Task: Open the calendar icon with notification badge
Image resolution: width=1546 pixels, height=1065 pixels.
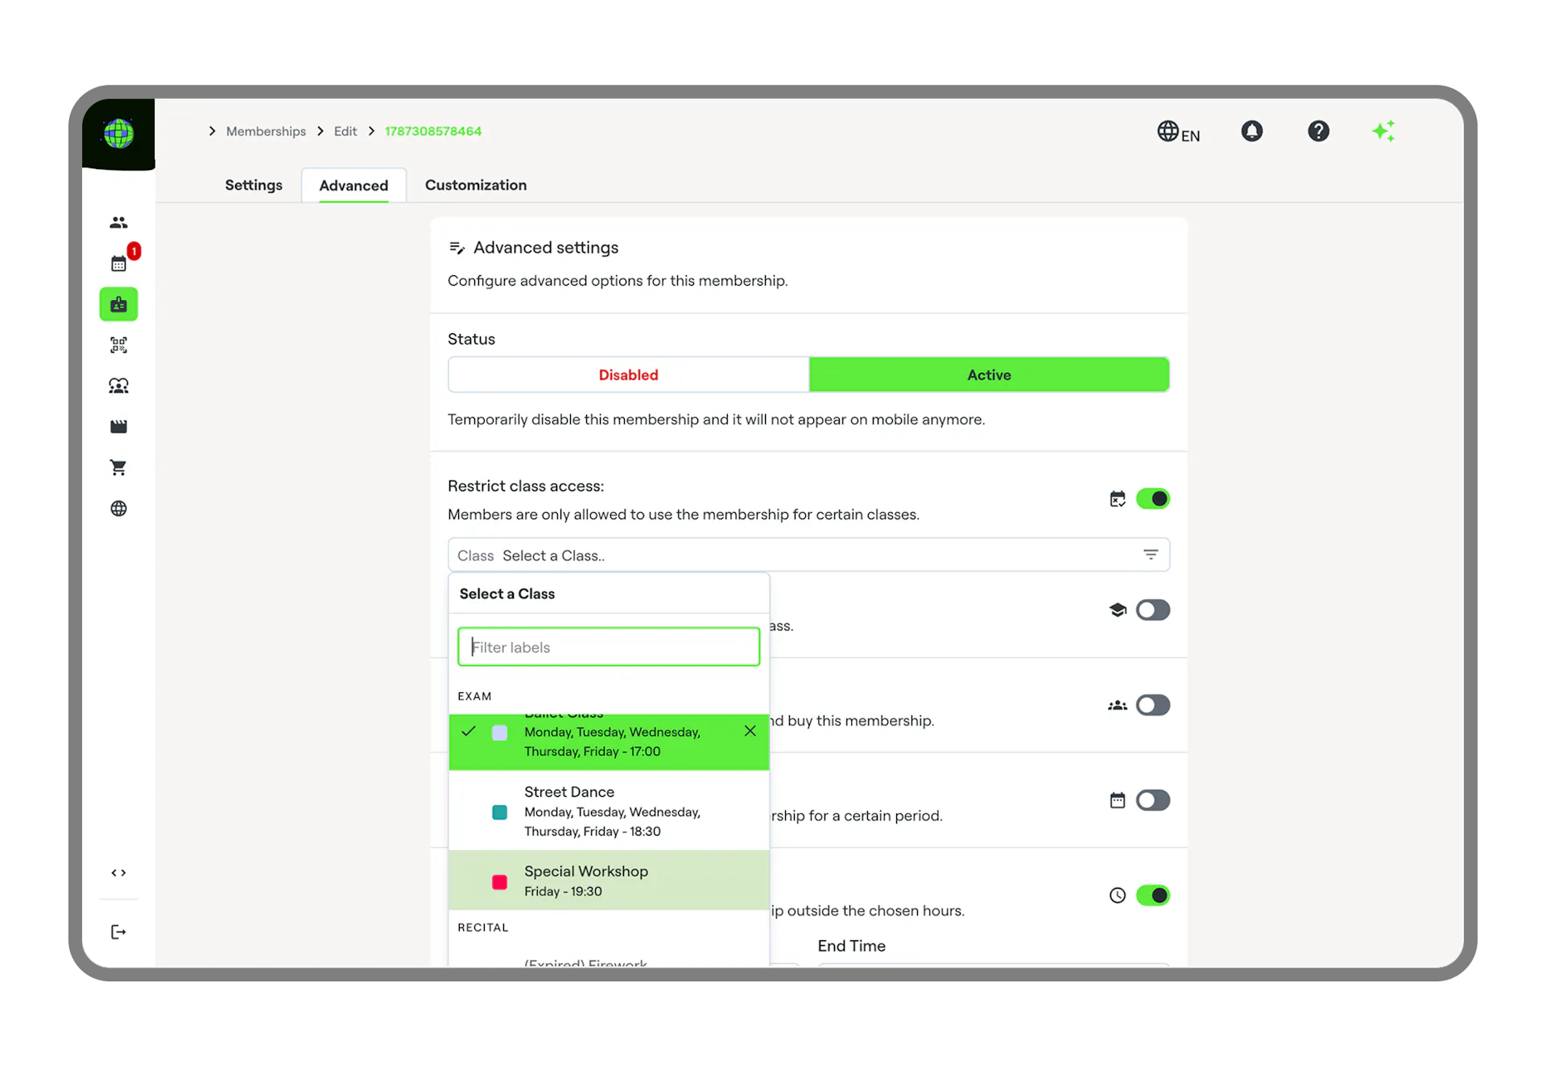Action: 119,262
